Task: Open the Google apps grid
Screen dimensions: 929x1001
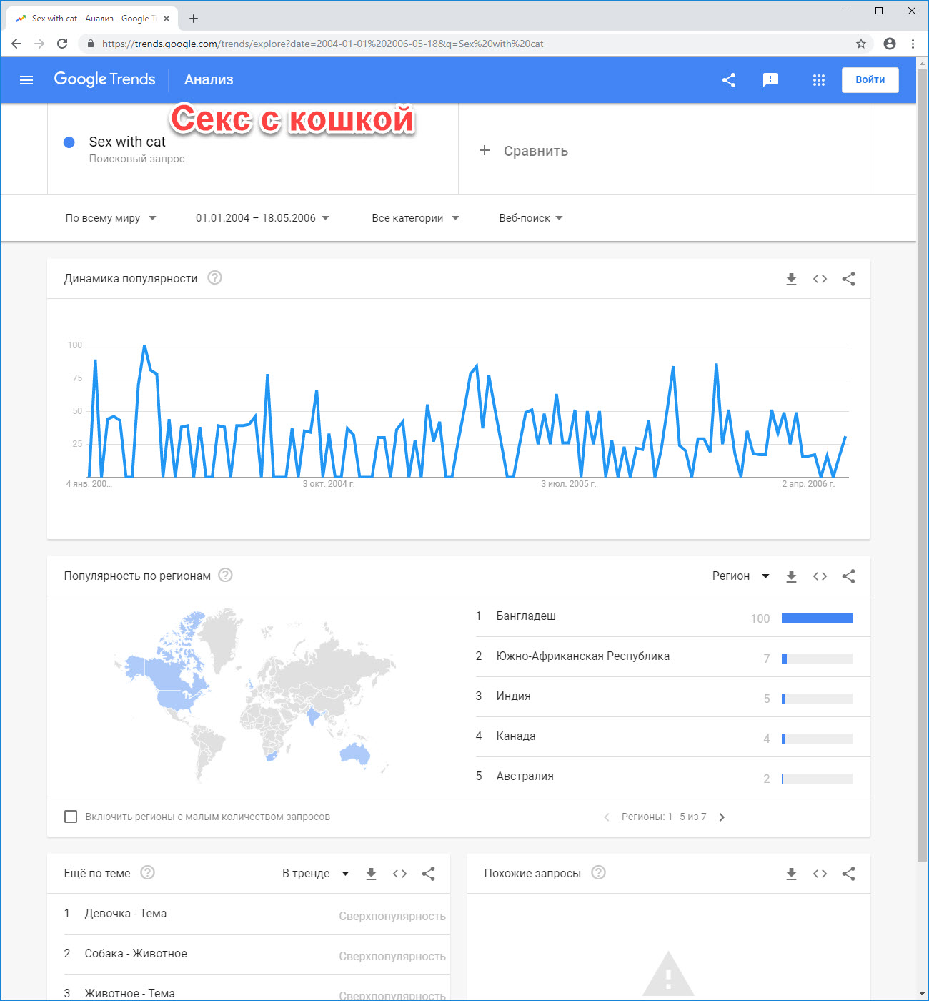Action: (819, 80)
